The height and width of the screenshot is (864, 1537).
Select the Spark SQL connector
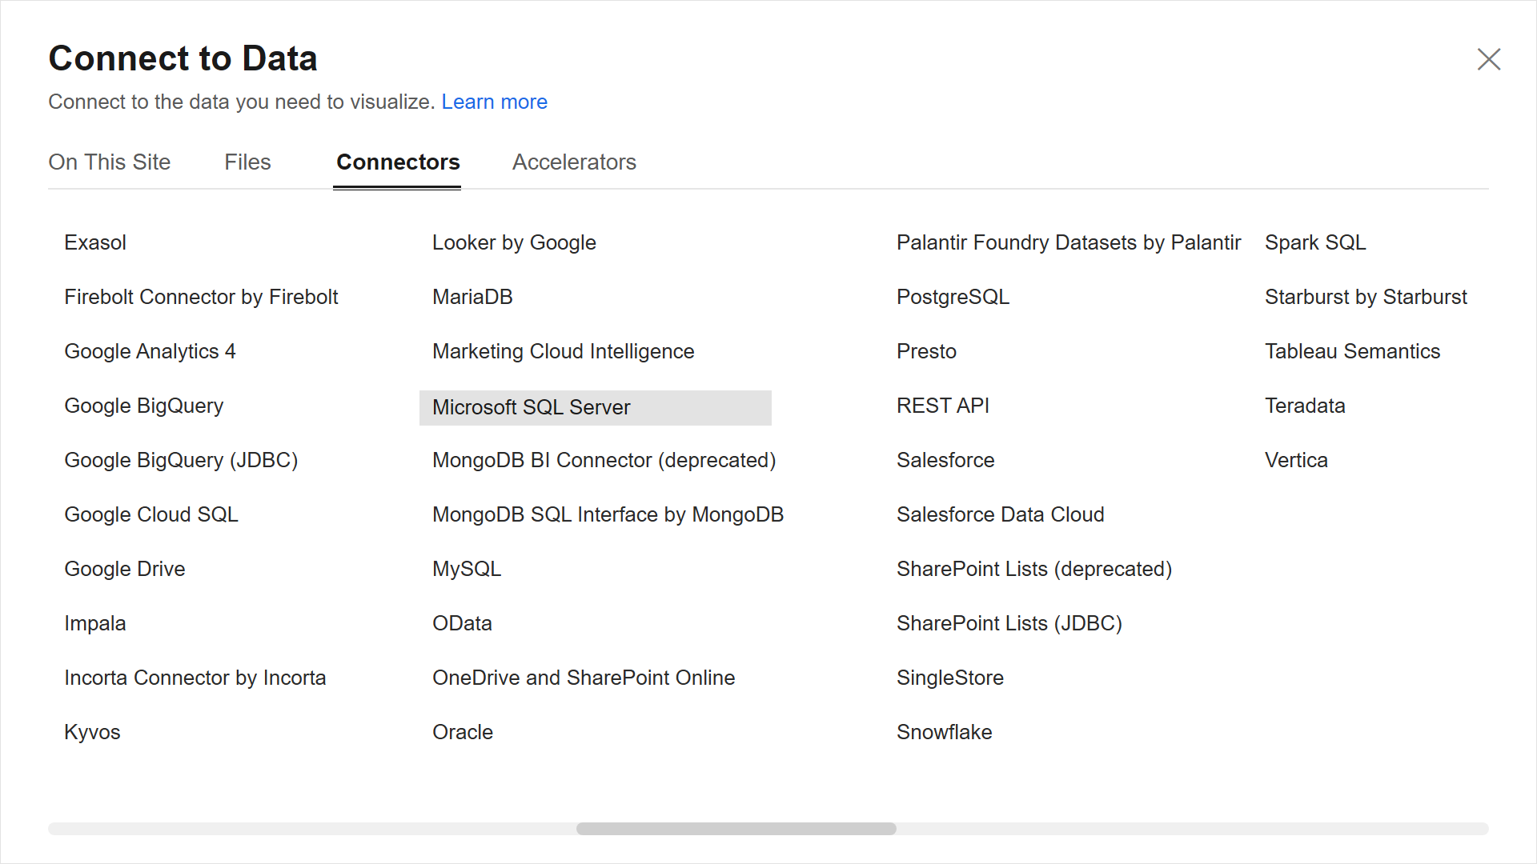click(x=1315, y=242)
